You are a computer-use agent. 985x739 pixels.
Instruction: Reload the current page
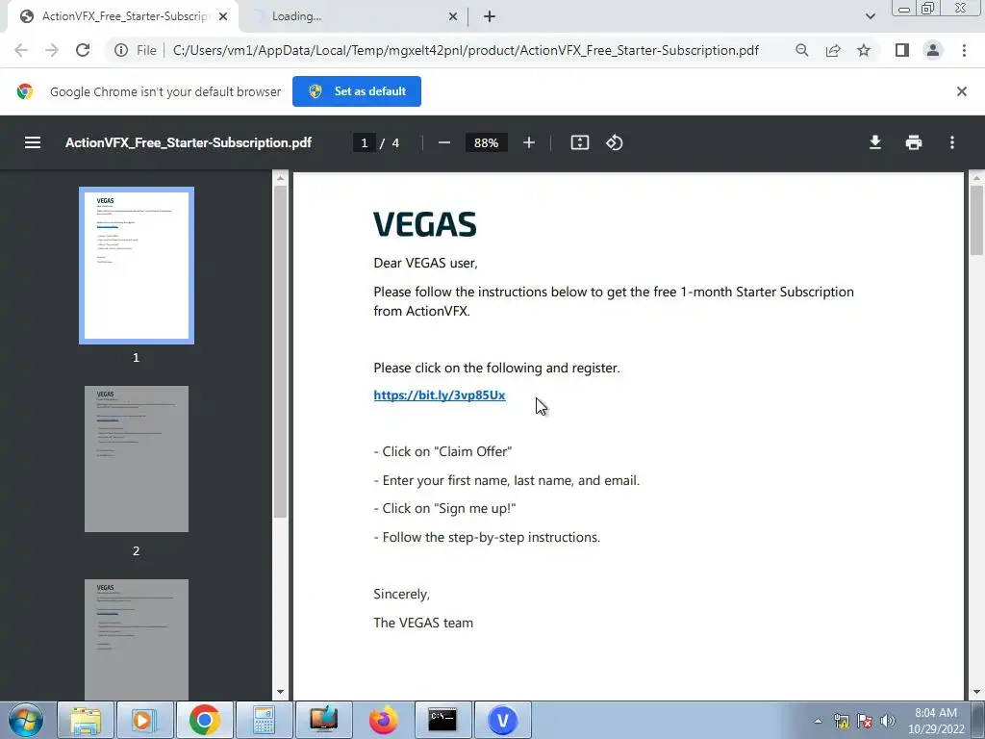pyautogui.click(x=83, y=50)
